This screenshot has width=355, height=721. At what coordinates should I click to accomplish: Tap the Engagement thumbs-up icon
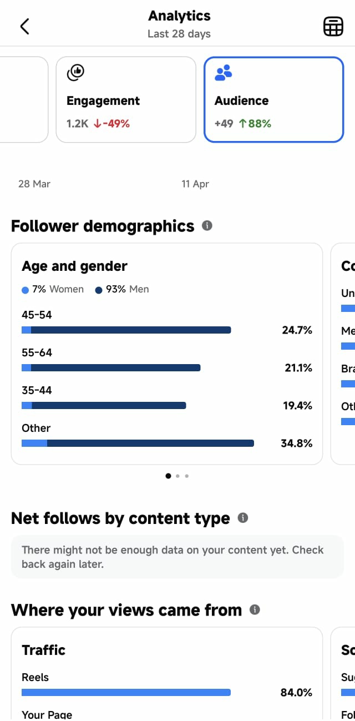tap(75, 72)
